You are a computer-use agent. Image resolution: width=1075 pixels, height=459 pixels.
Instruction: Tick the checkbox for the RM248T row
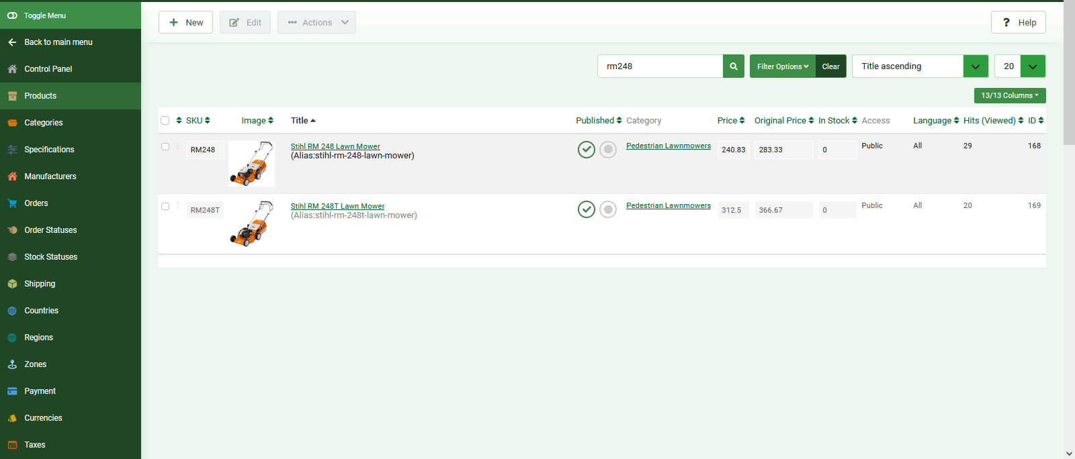165,206
